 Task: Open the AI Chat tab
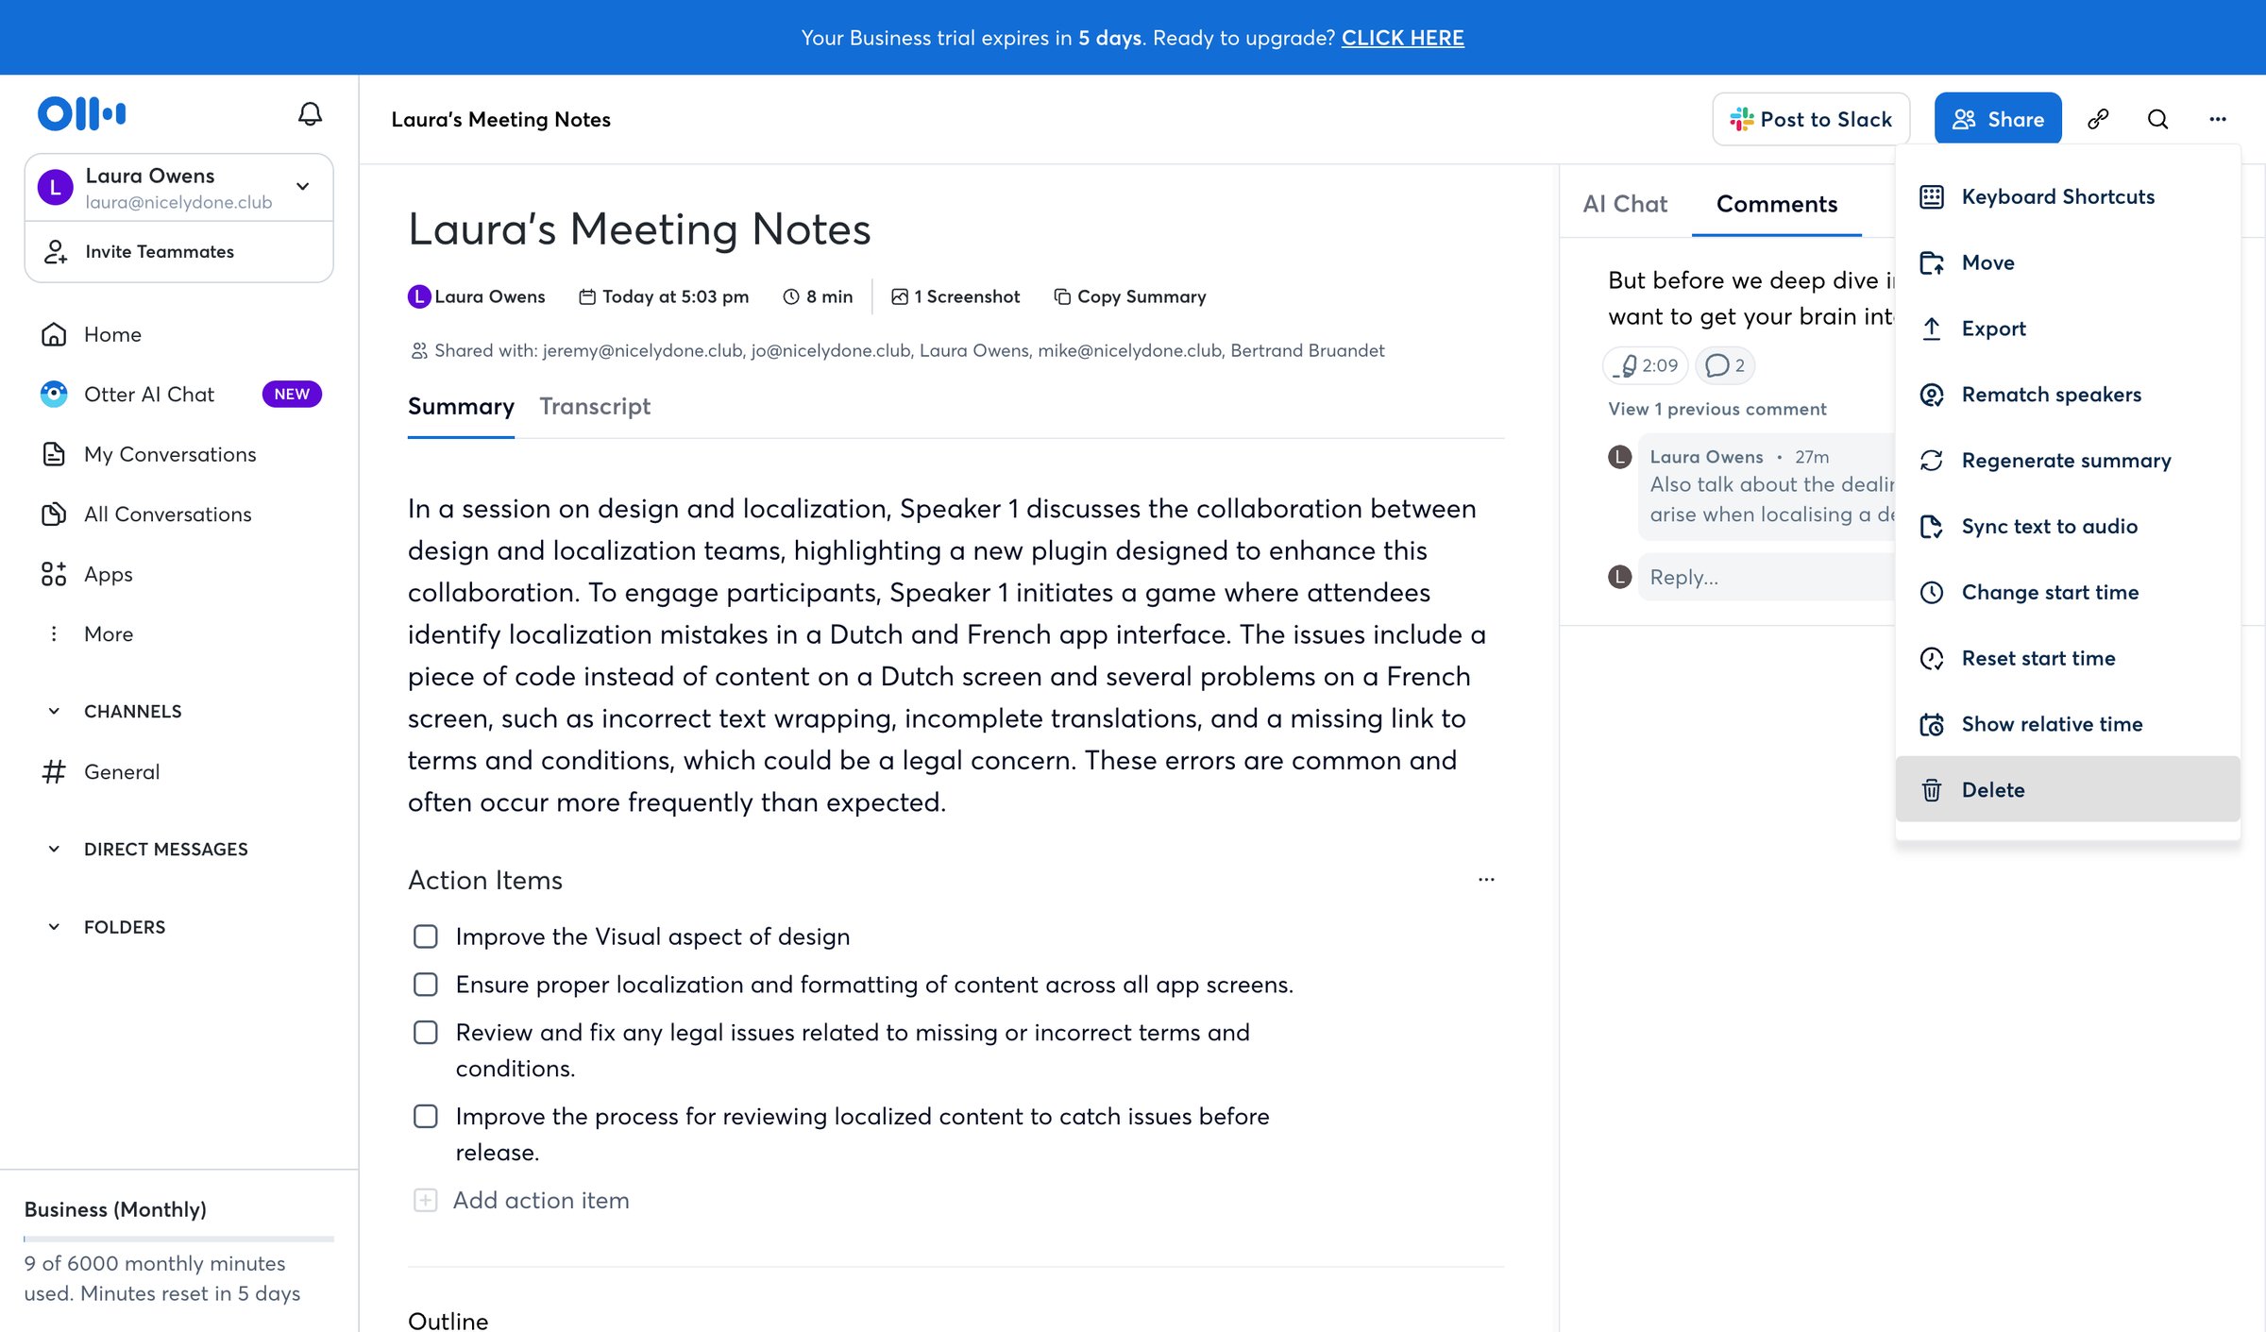click(x=1625, y=204)
